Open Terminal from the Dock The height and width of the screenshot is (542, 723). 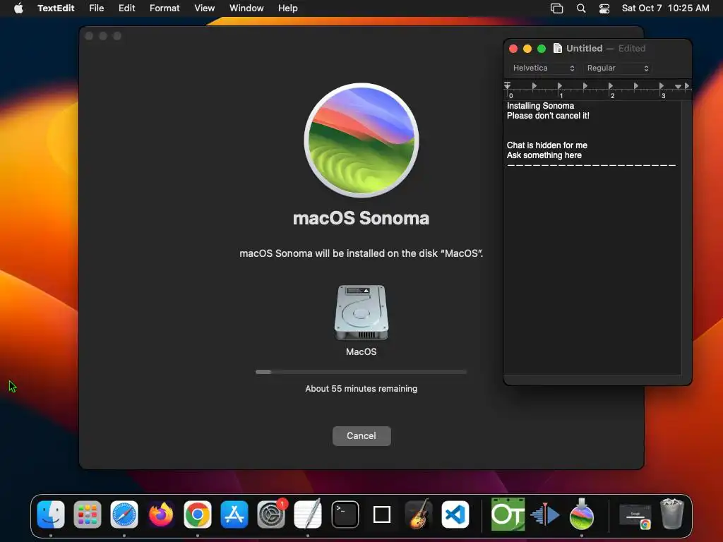click(x=345, y=514)
